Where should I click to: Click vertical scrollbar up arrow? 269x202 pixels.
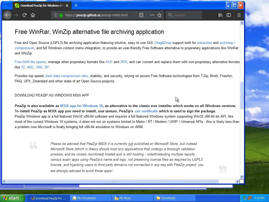pyautogui.click(x=242, y=23)
